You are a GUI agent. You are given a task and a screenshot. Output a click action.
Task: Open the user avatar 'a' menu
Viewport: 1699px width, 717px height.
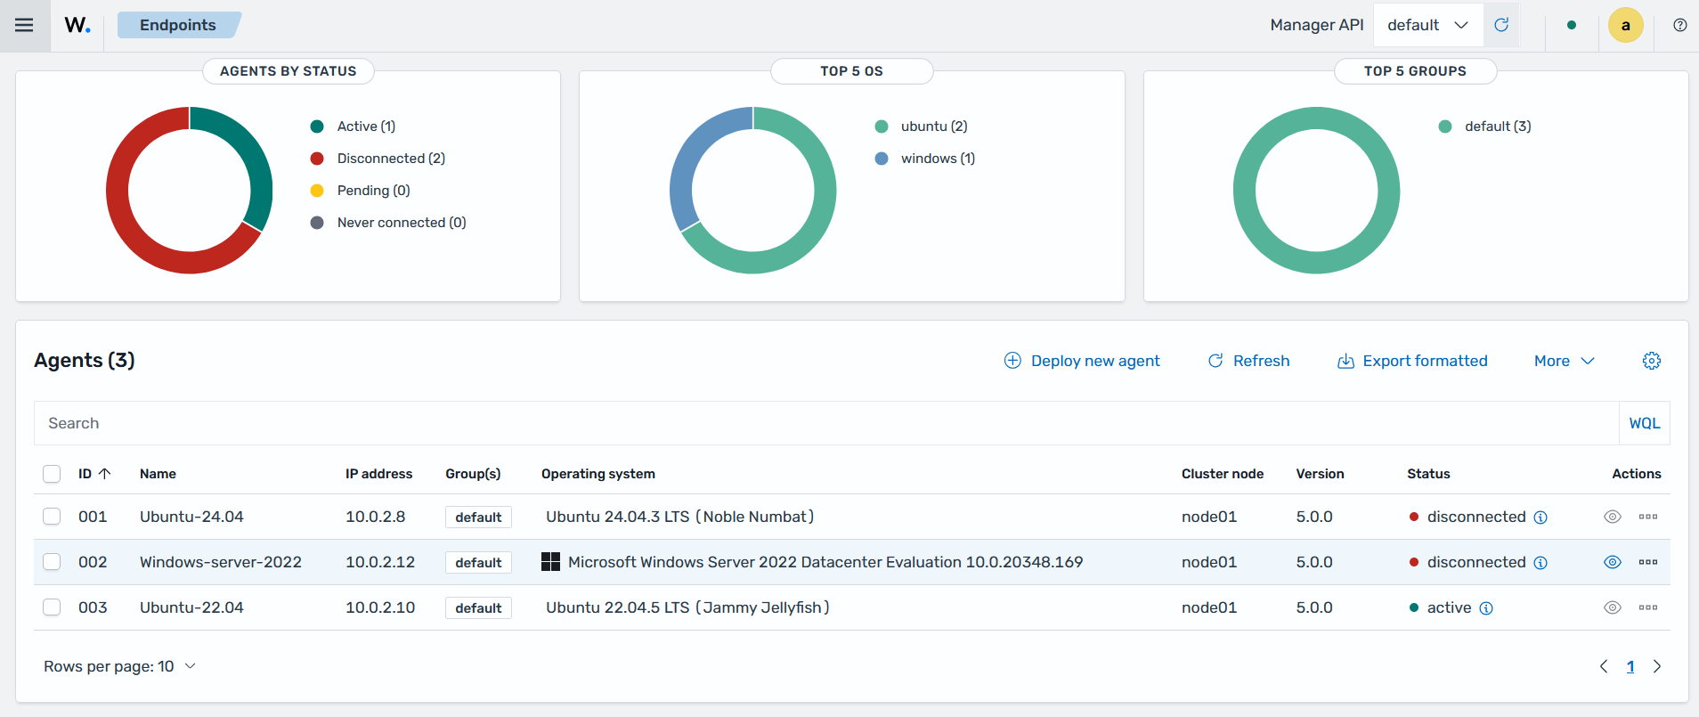click(x=1625, y=25)
